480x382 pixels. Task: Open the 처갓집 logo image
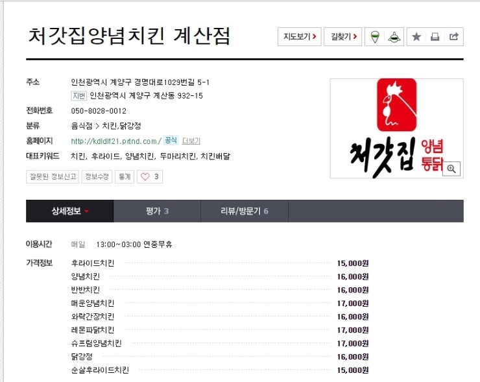point(396,128)
